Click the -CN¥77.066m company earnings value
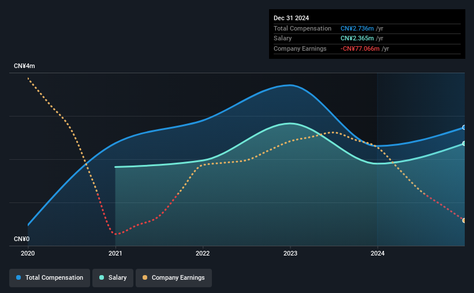The width and height of the screenshot is (474, 293). click(360, 48)
